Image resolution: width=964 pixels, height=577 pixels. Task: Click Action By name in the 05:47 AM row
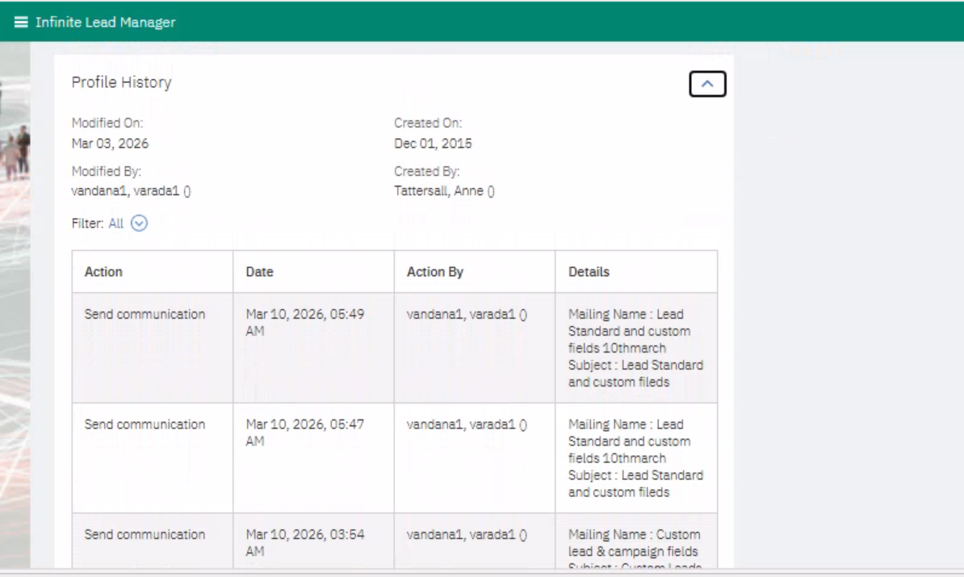click(x=467, y=424)
